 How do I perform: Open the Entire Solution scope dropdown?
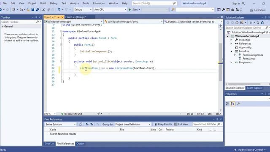pyautogui.click(x=60, y=124)
